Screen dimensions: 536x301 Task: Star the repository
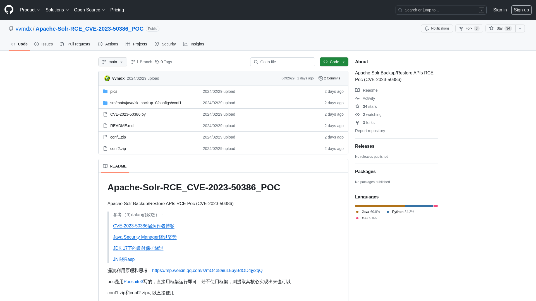(x=500, y=28)
